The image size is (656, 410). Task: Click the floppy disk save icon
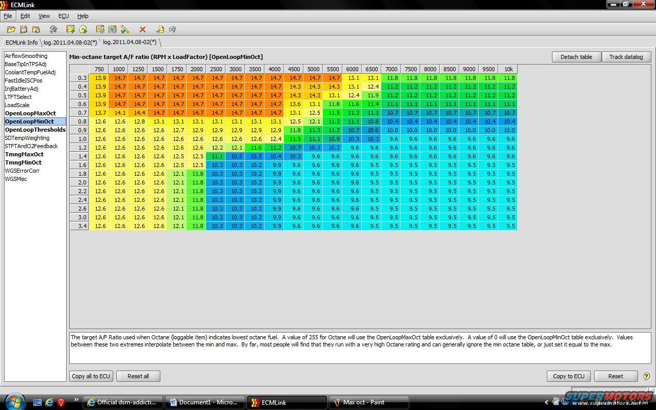pos(24,30)
